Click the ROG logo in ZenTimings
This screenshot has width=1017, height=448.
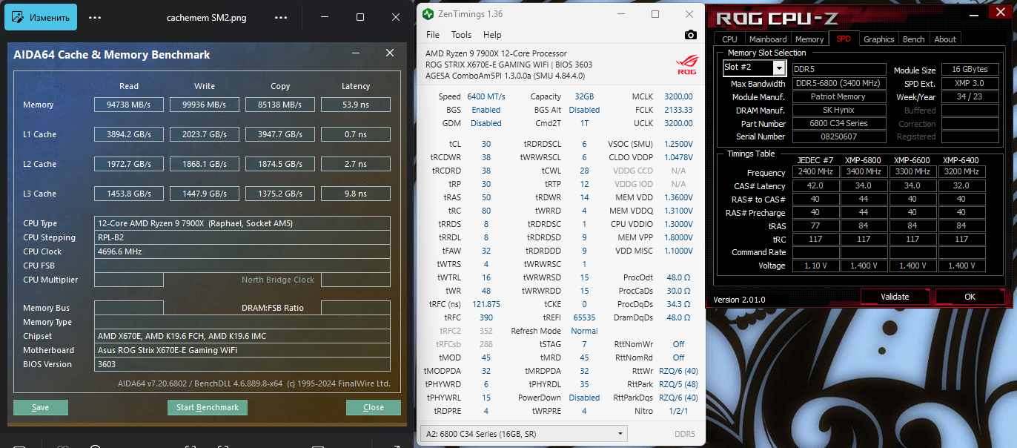[x=686, y=65]
